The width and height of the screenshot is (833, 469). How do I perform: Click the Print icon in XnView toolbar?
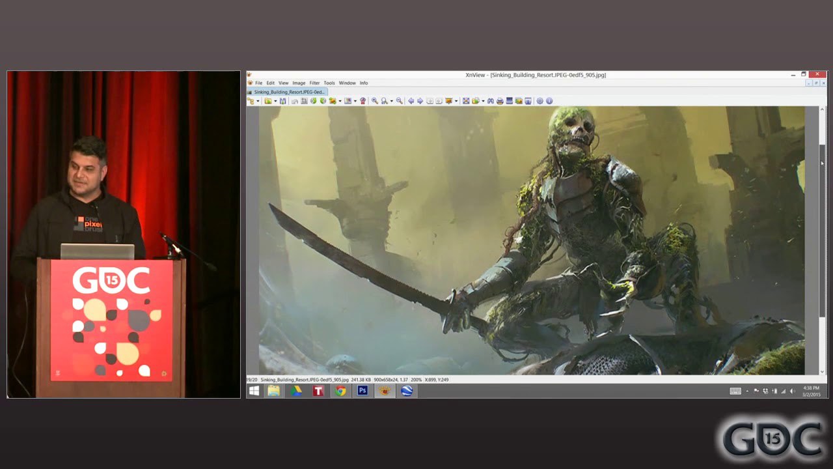pos(500,101)
